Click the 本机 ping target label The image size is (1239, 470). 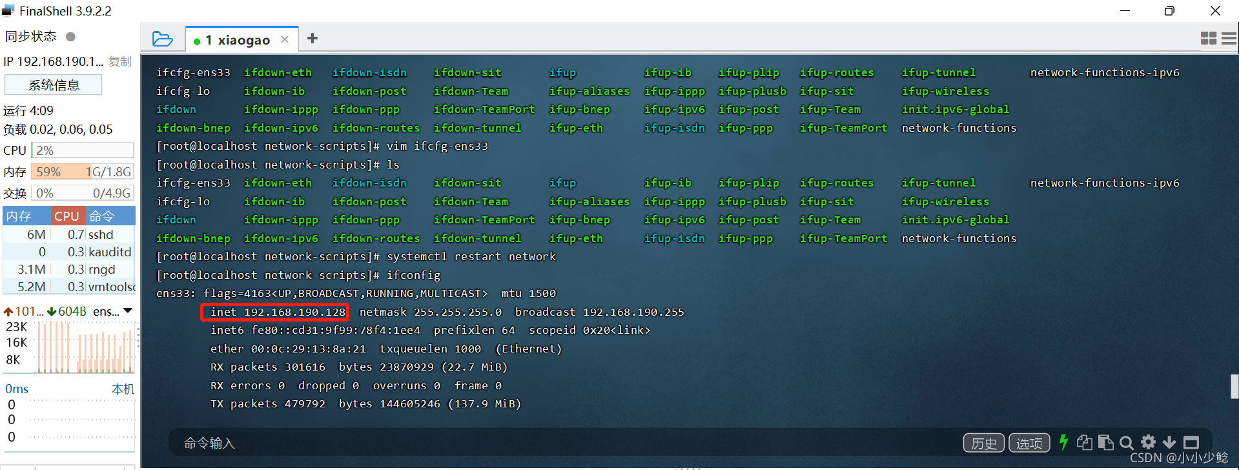tap(123, 389)
